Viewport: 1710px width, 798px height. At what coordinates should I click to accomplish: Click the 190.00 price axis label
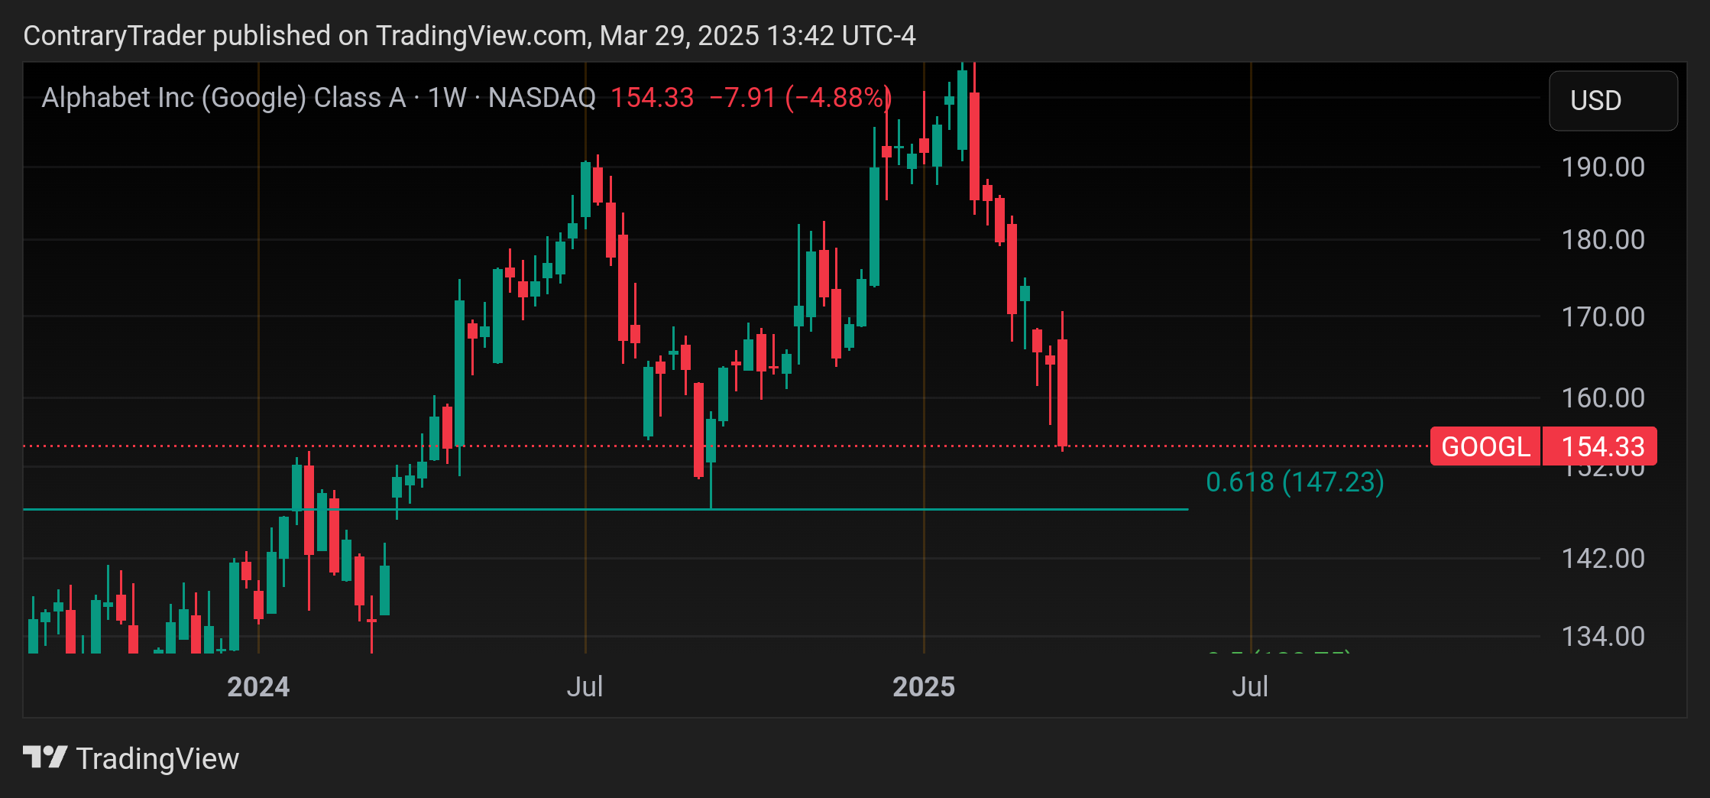coord(1603,167)
